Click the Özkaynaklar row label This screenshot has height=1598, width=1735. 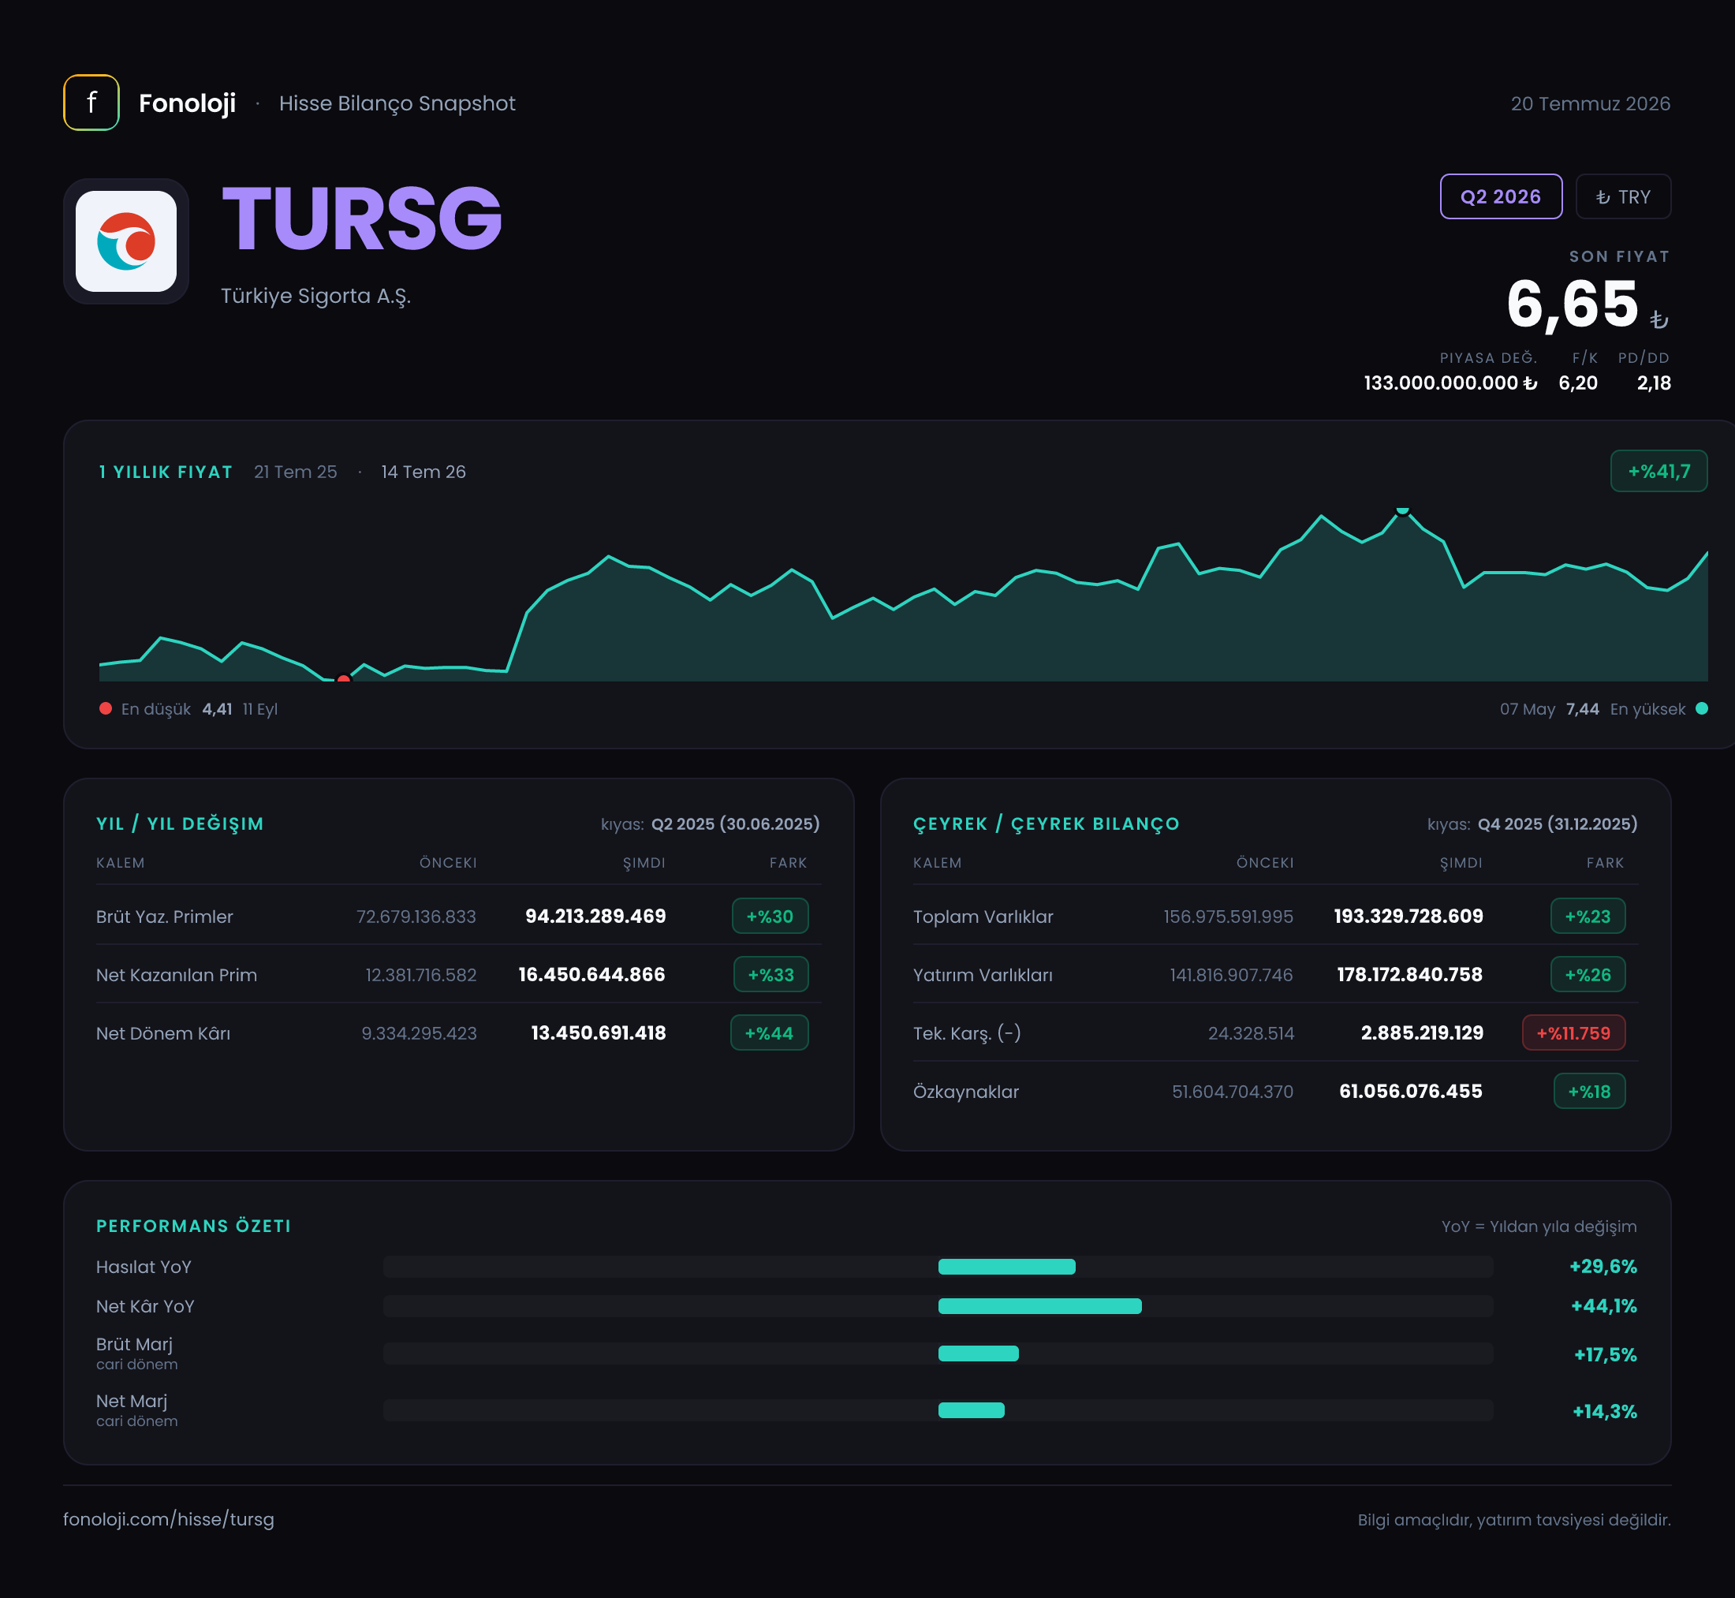pyautogui.click(x=965, y=1092)
